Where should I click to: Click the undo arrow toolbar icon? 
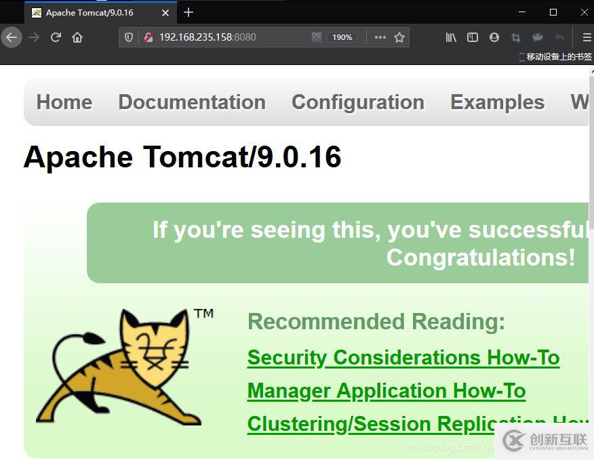coord(559,37)
